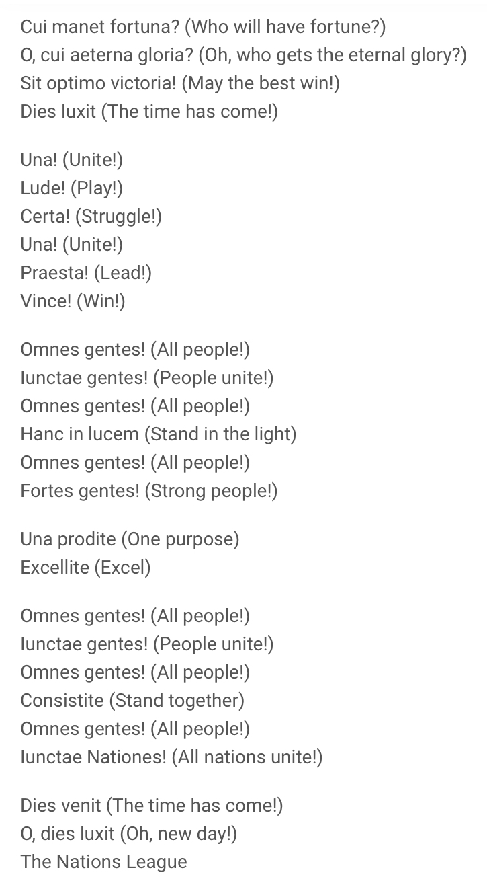This screenshot has height=889, width=487.
Task: Click the words "Dies luxit" in the fourth line
Action: (58, 111)
